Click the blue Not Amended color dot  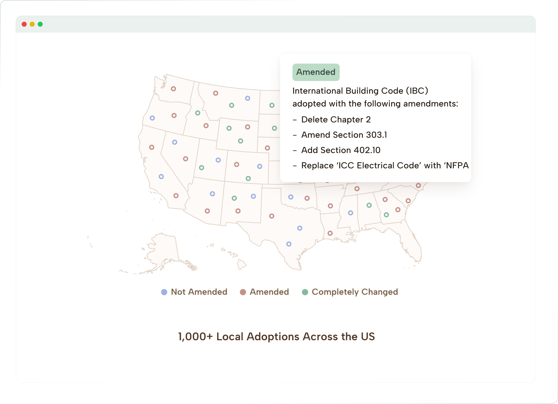(164, 292)
